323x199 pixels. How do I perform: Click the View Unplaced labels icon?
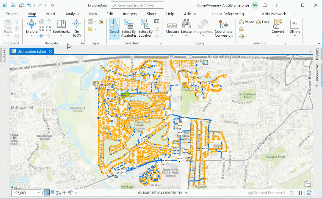coord(241,29)
